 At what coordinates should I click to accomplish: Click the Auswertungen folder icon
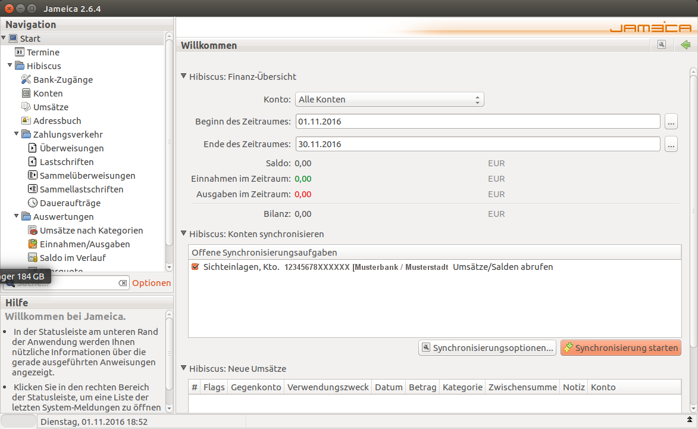(26, 216)
